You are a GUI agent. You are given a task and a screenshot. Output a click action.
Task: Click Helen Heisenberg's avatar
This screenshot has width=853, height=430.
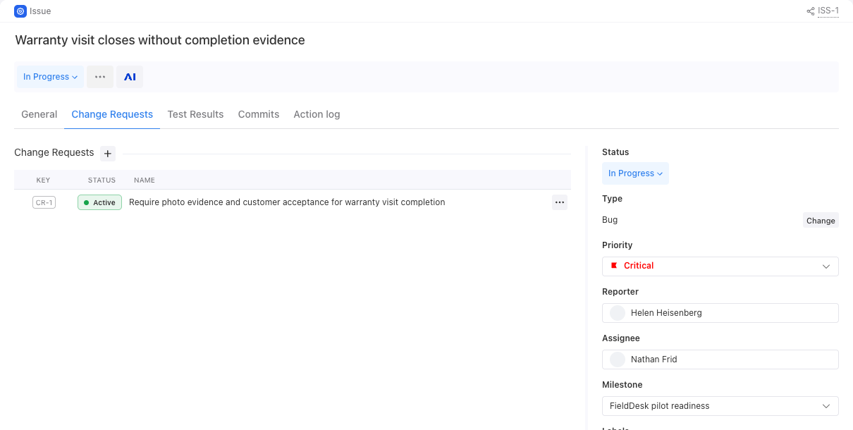(x=618, y=313)
